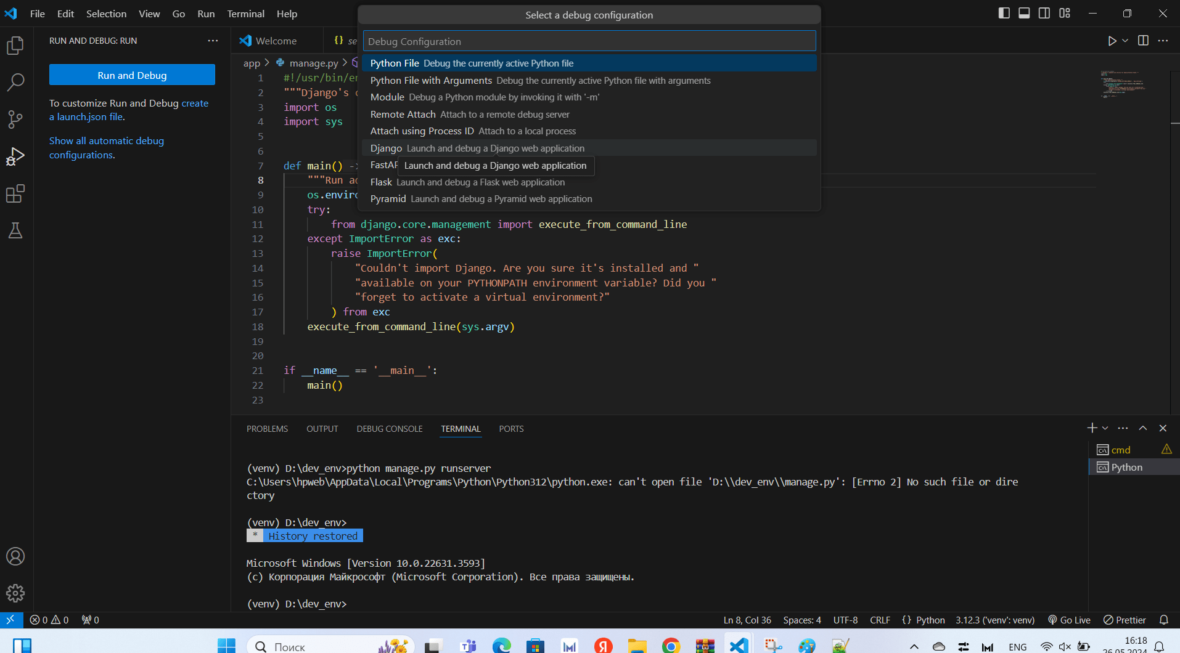
Task: Open Chrome from the taskbar
Action: point(671,646)
